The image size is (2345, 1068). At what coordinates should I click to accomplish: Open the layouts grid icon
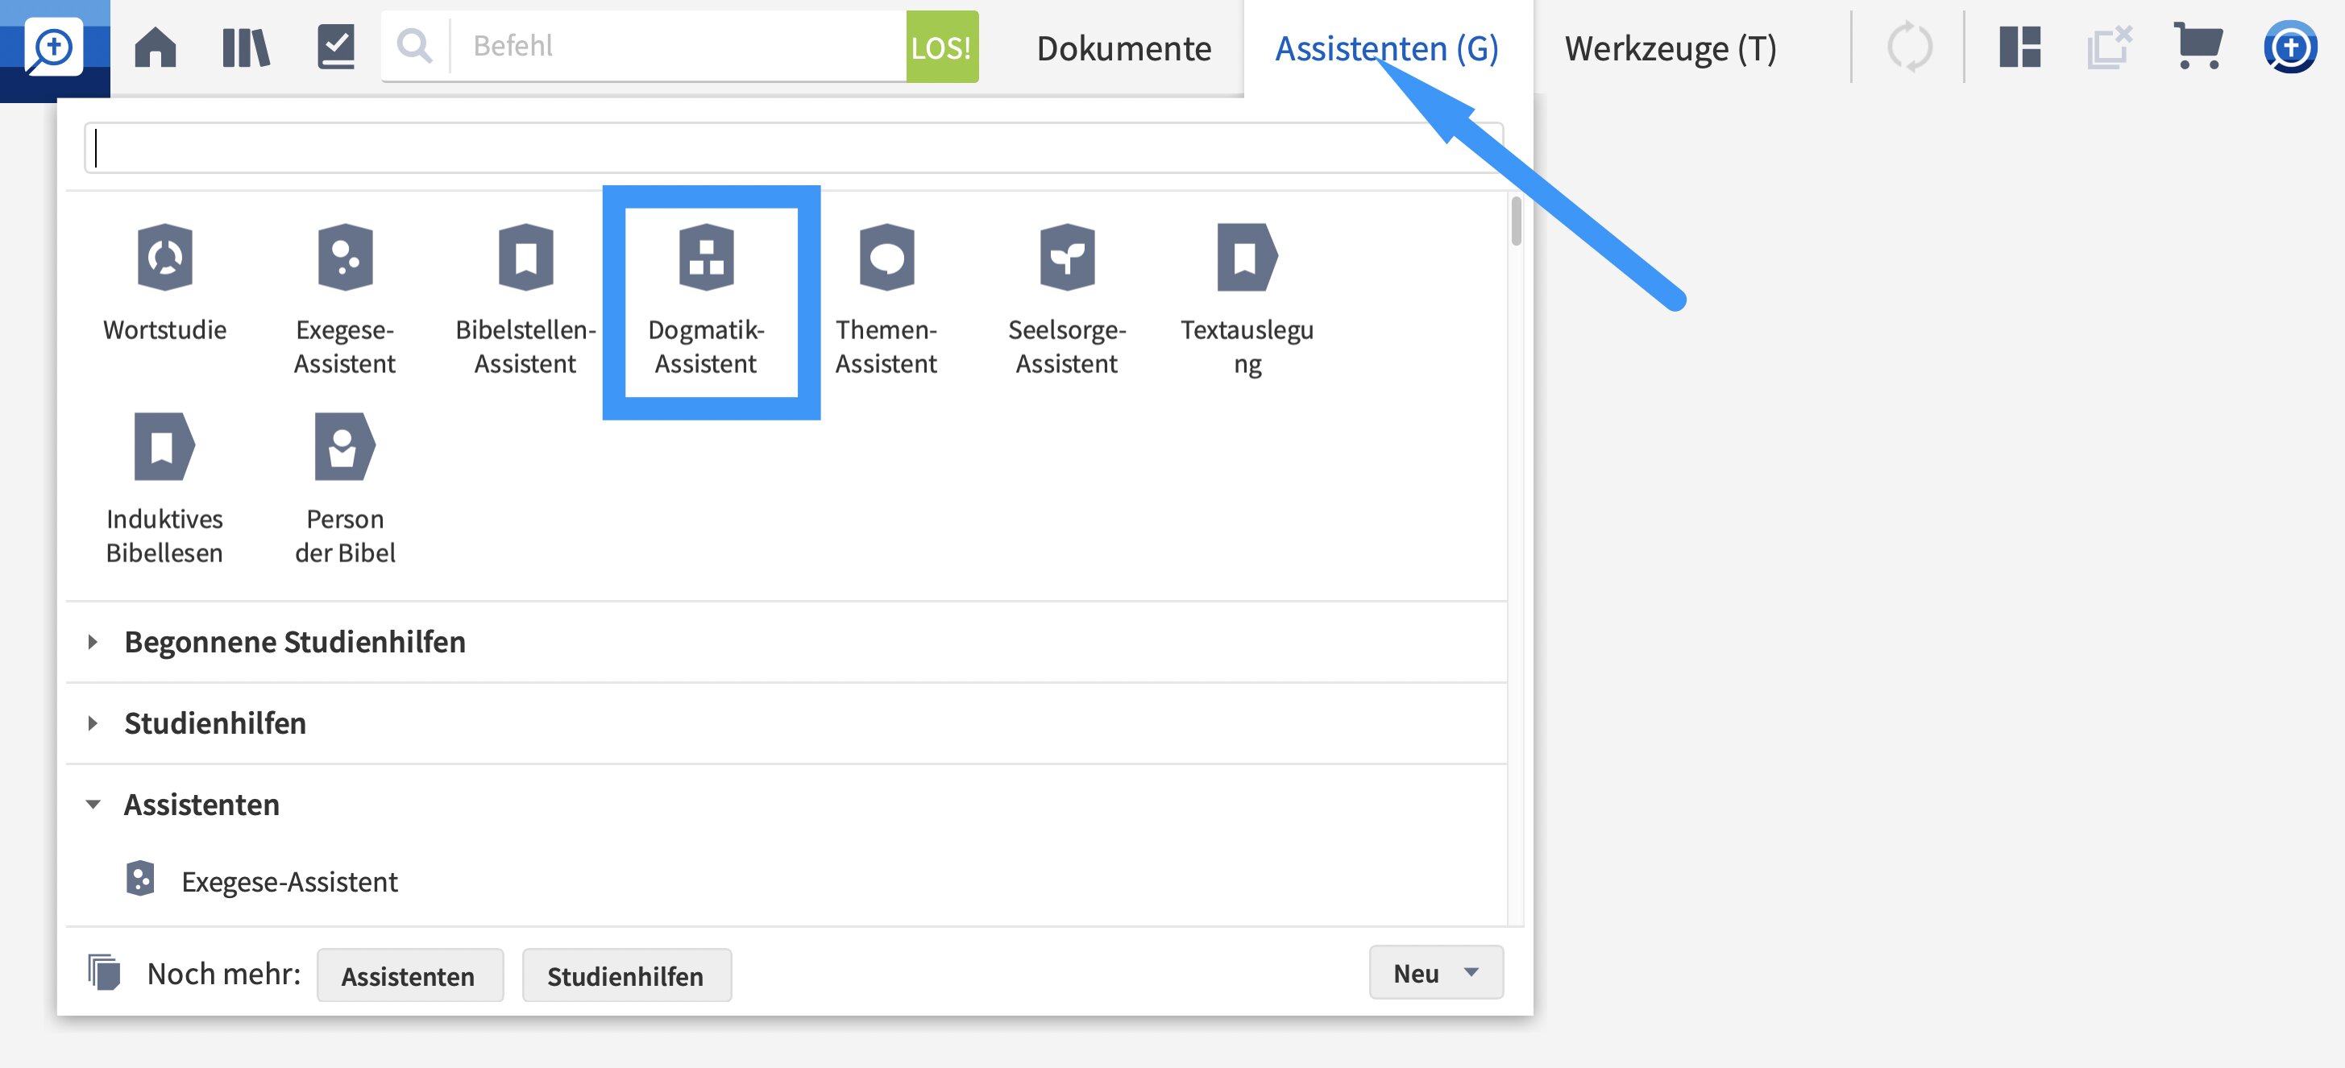pyautogui.click(x=2019, y=48)
